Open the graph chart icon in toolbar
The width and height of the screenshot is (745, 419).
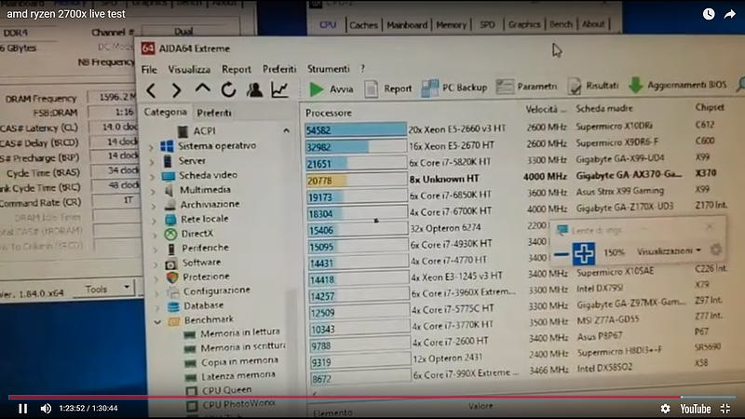pos(280,88)
